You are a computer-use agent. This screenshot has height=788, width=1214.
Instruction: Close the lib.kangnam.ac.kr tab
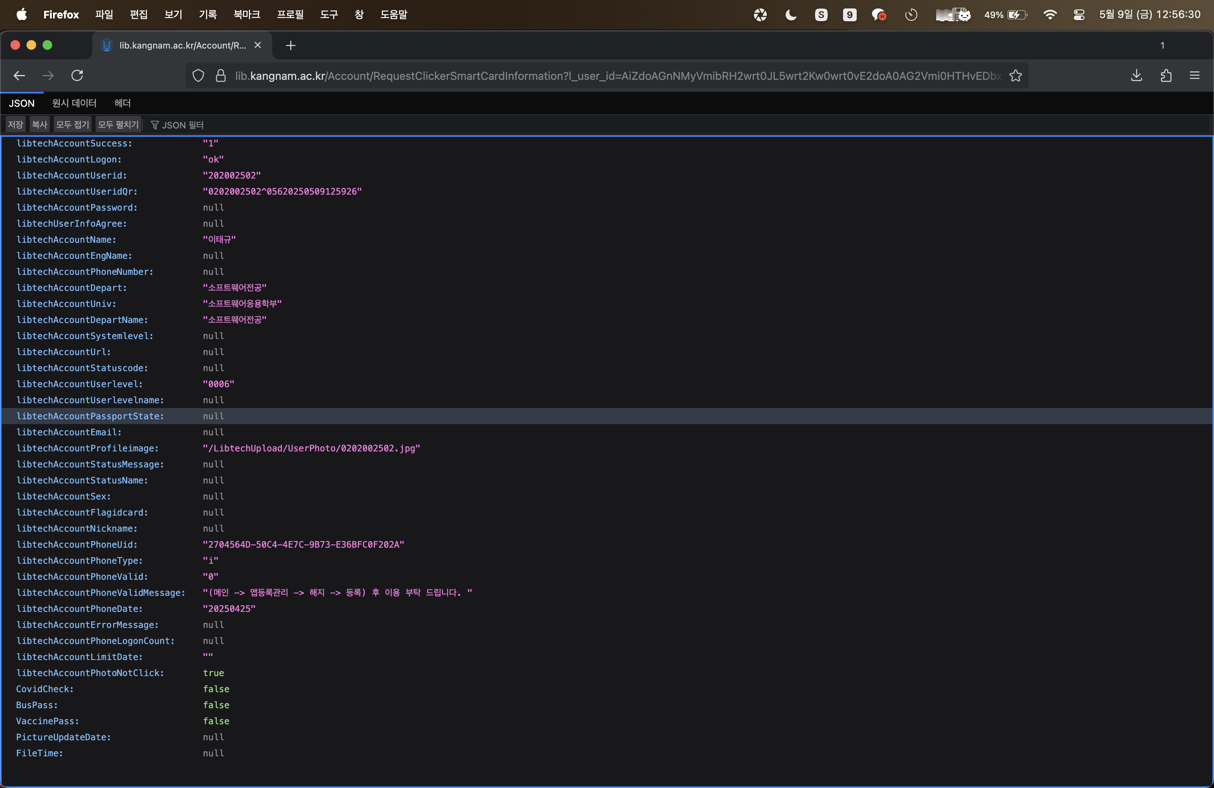click(258, 45)
